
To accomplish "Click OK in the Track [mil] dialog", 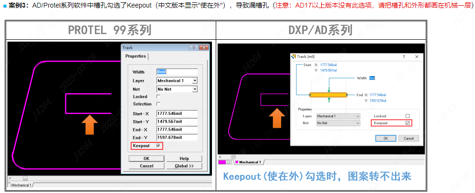I will [x=386, y=138].
